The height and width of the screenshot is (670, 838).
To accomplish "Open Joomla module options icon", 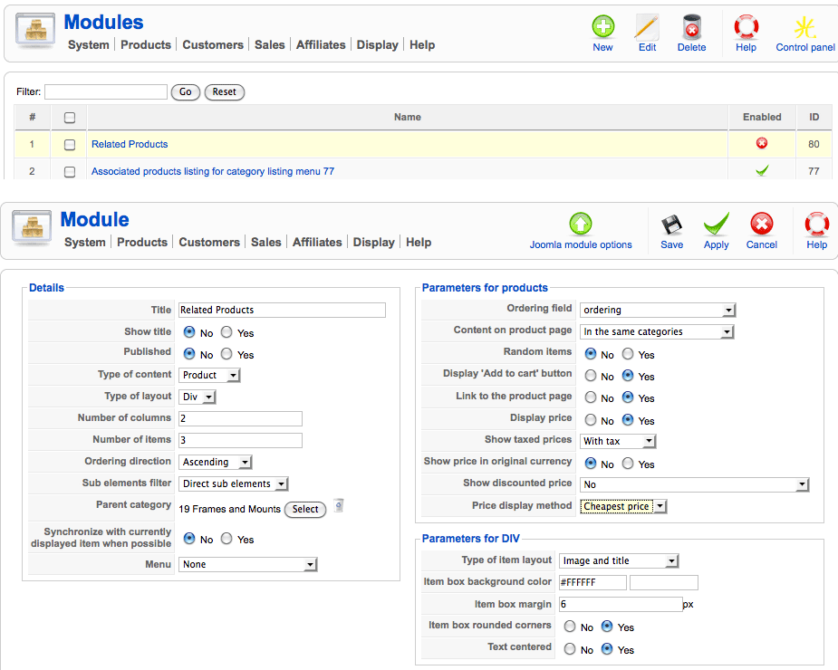I will tap(581, 225).
